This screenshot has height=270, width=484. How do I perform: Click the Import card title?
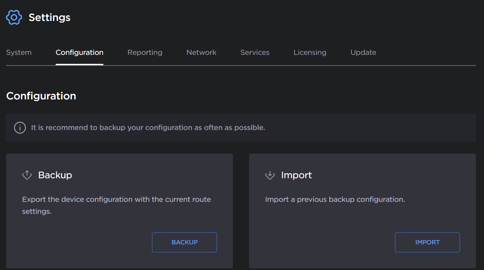click(296, 175)
